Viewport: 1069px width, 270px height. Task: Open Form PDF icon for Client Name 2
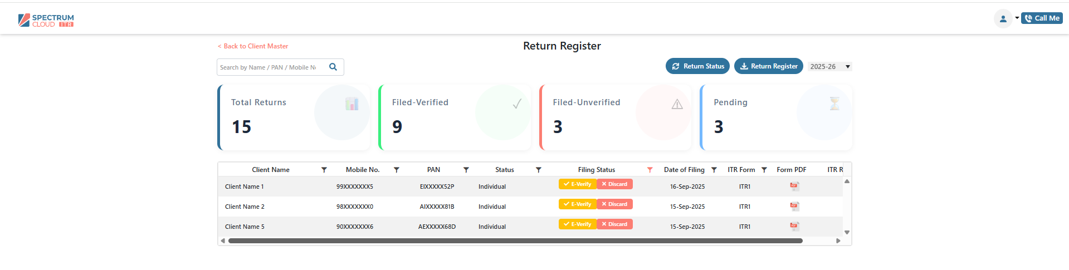tap(794, 207)
